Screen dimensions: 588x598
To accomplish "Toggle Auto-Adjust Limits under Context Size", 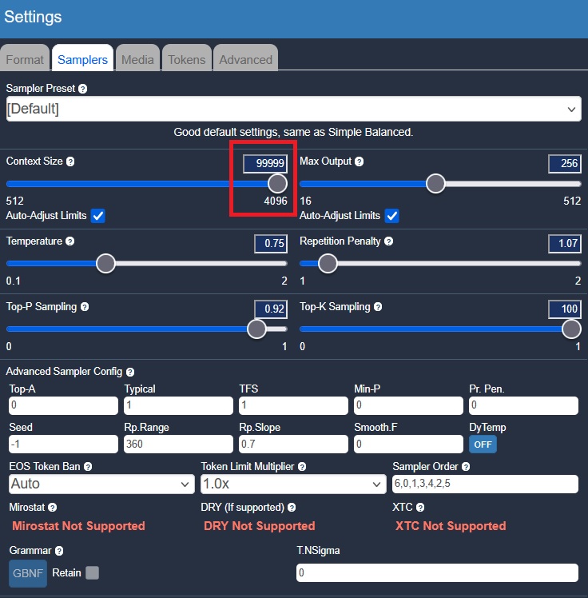I will point(98,216).
